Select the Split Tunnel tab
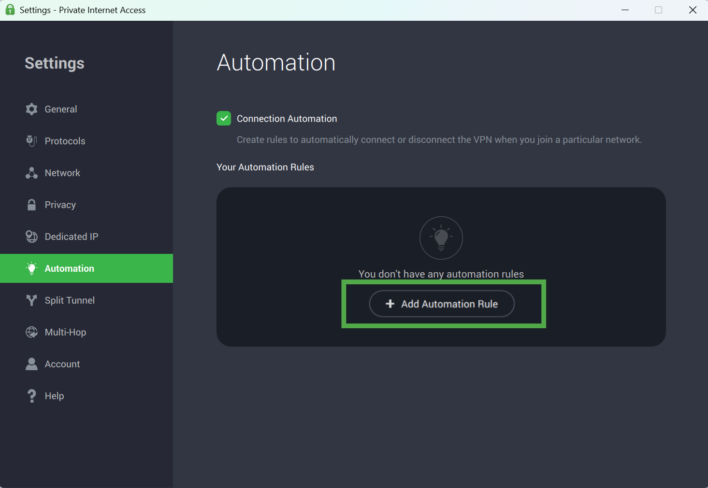Image resolution: width=708 pixels, height=488 pixels. point(87,300)
